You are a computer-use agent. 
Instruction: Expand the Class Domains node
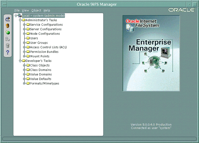pos(24,70)
